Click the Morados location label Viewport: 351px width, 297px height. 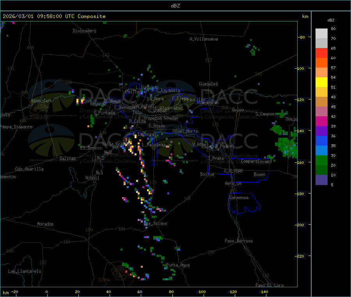click(x=45, y=224)
